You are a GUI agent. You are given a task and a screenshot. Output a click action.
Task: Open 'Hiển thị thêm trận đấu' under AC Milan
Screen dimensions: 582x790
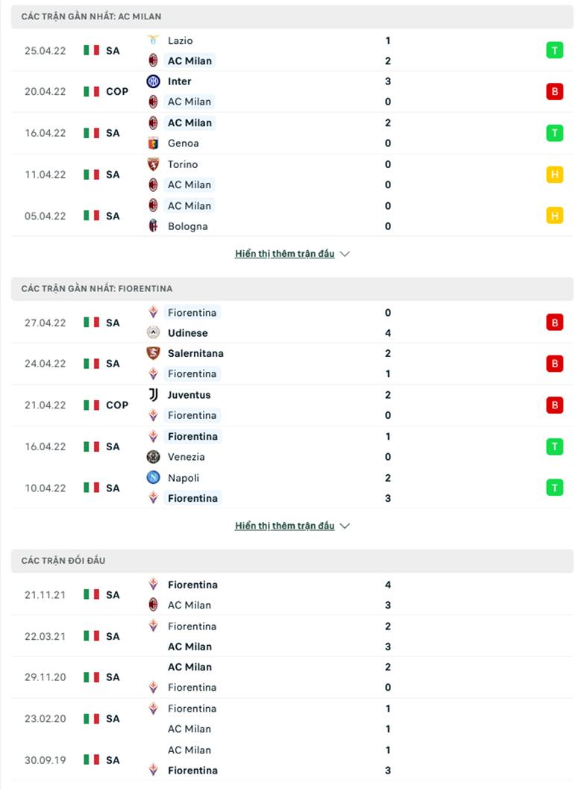pyautogui.click(x=284, y=253)
